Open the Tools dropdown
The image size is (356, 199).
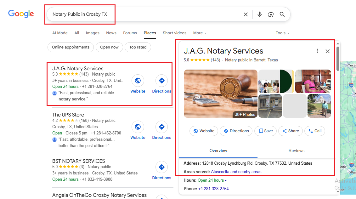click(x=282, y=33)
